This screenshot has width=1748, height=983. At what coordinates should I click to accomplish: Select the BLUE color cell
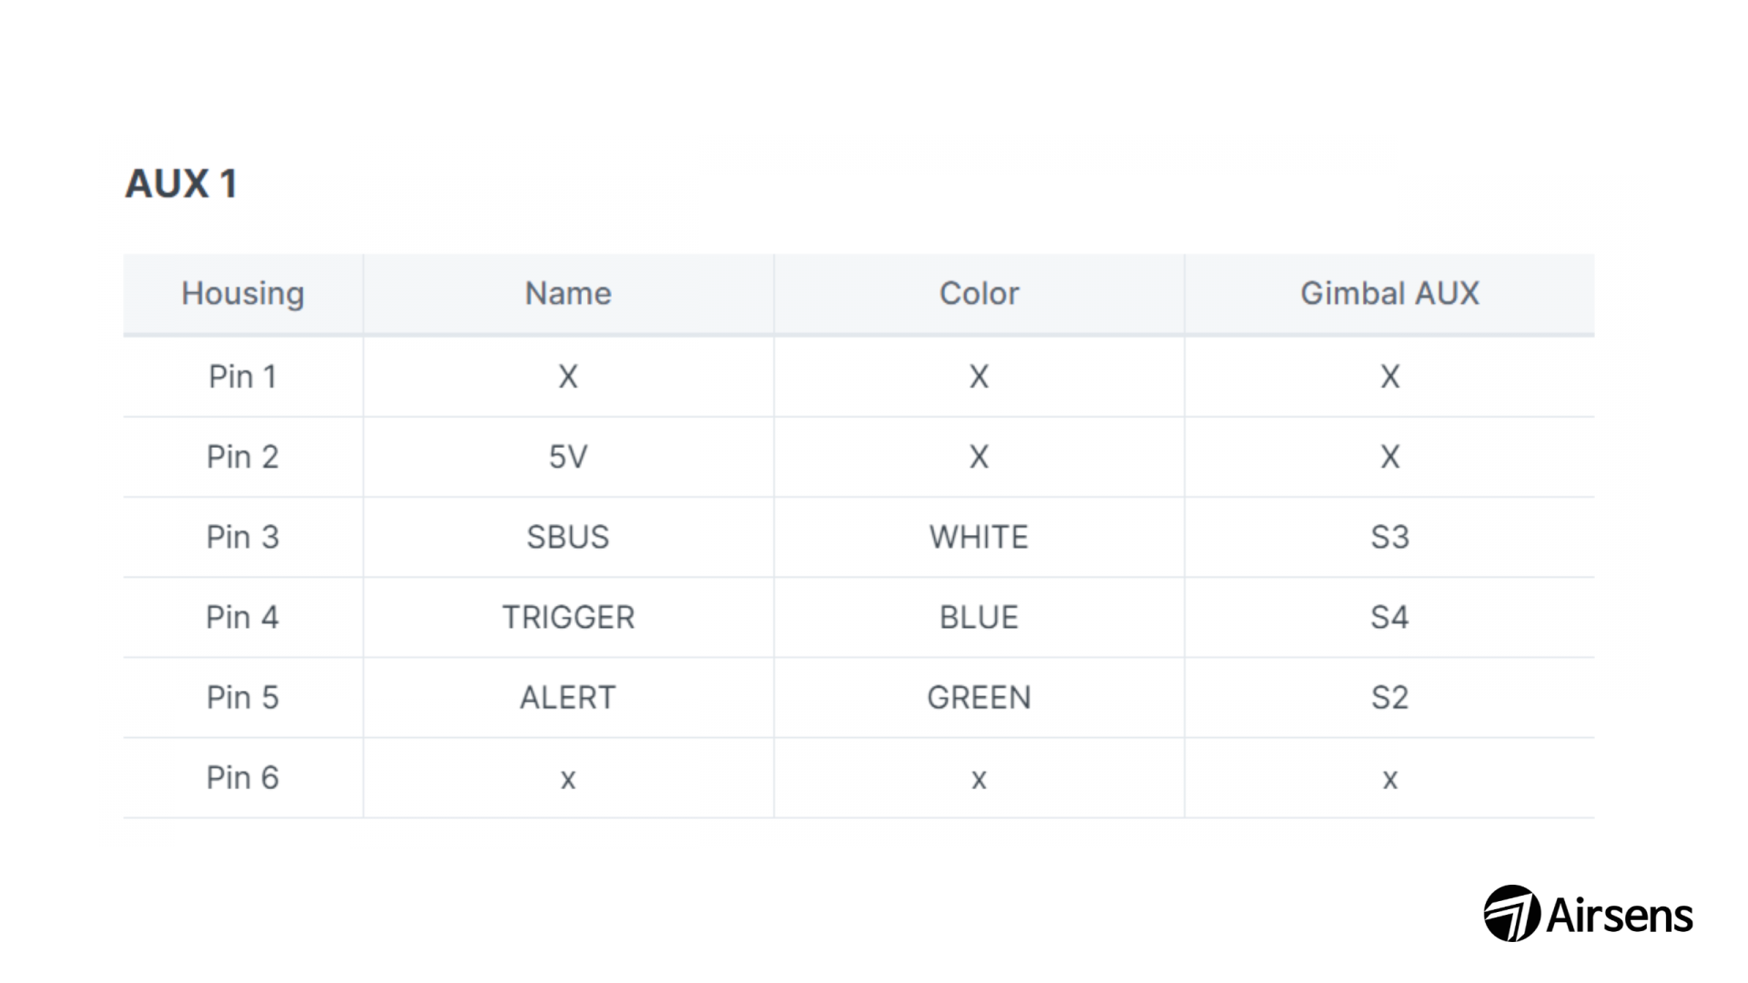click(x=979, y=617)
